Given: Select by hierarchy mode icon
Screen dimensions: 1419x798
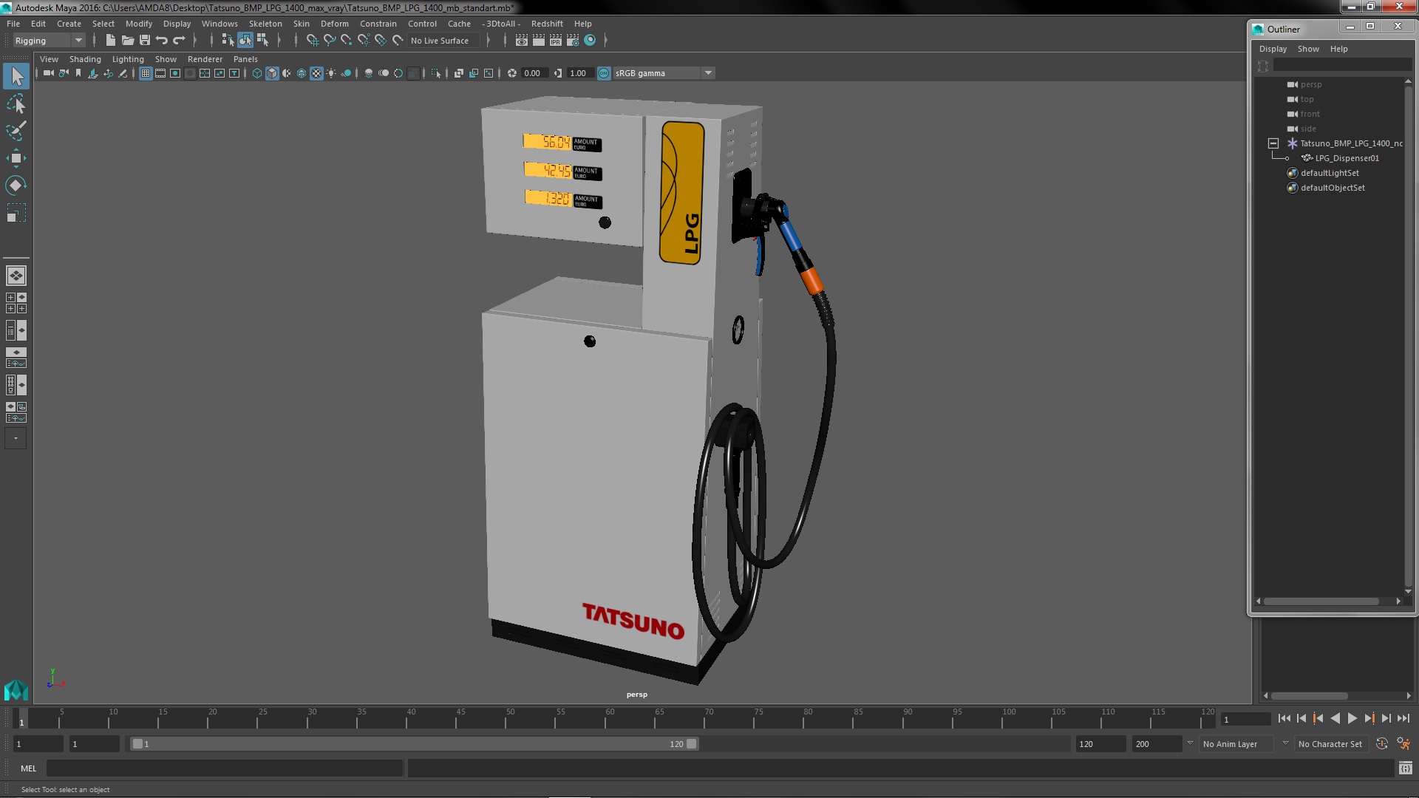Looking at the screenshot, I should 228,41.
